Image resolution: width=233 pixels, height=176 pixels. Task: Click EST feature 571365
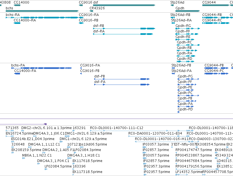pyautogui.click(x=10, y=131)
